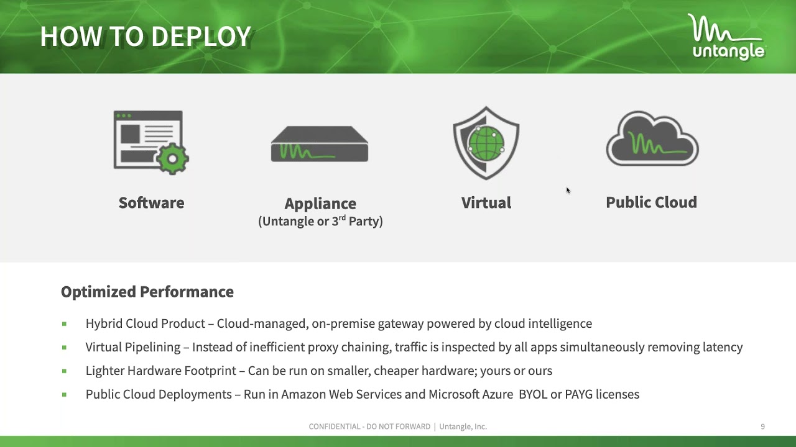796x447 pixels.
Task: Click the Untangle logo in the header
Action: pyautogui.click(x=726, y=37)
